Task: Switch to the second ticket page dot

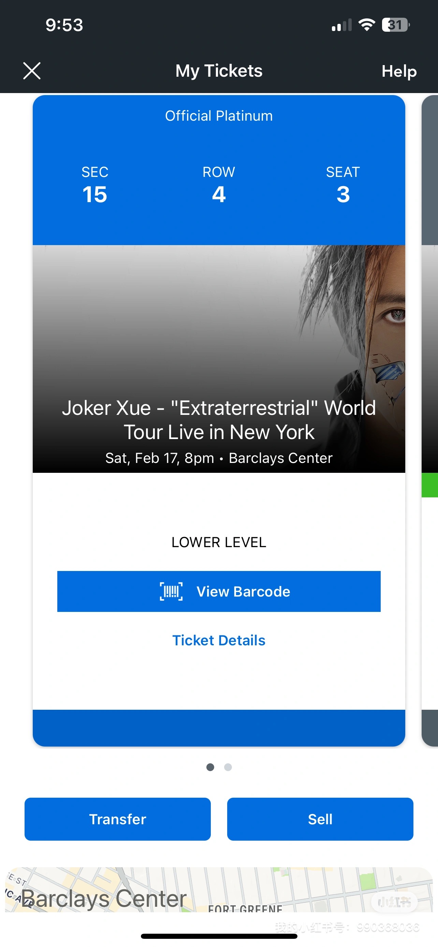Action: click(228, 767)
